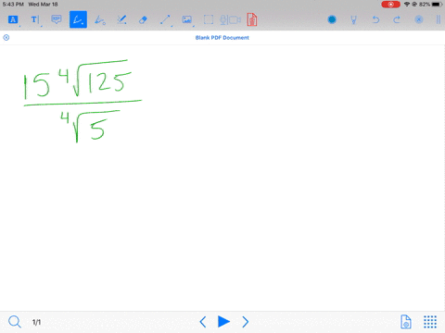Tap the circled X toolbar button
445x333 pixels.
pos(419,19)
